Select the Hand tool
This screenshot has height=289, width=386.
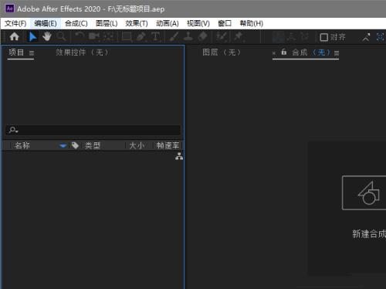tap(47, 37)
